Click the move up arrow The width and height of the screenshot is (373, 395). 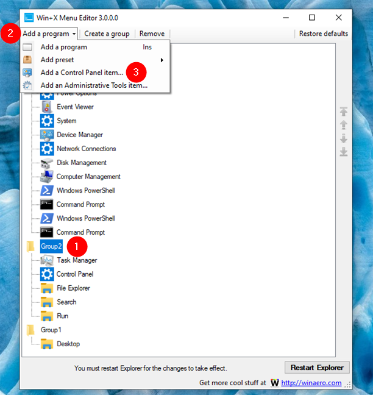(x=344, y=125)
